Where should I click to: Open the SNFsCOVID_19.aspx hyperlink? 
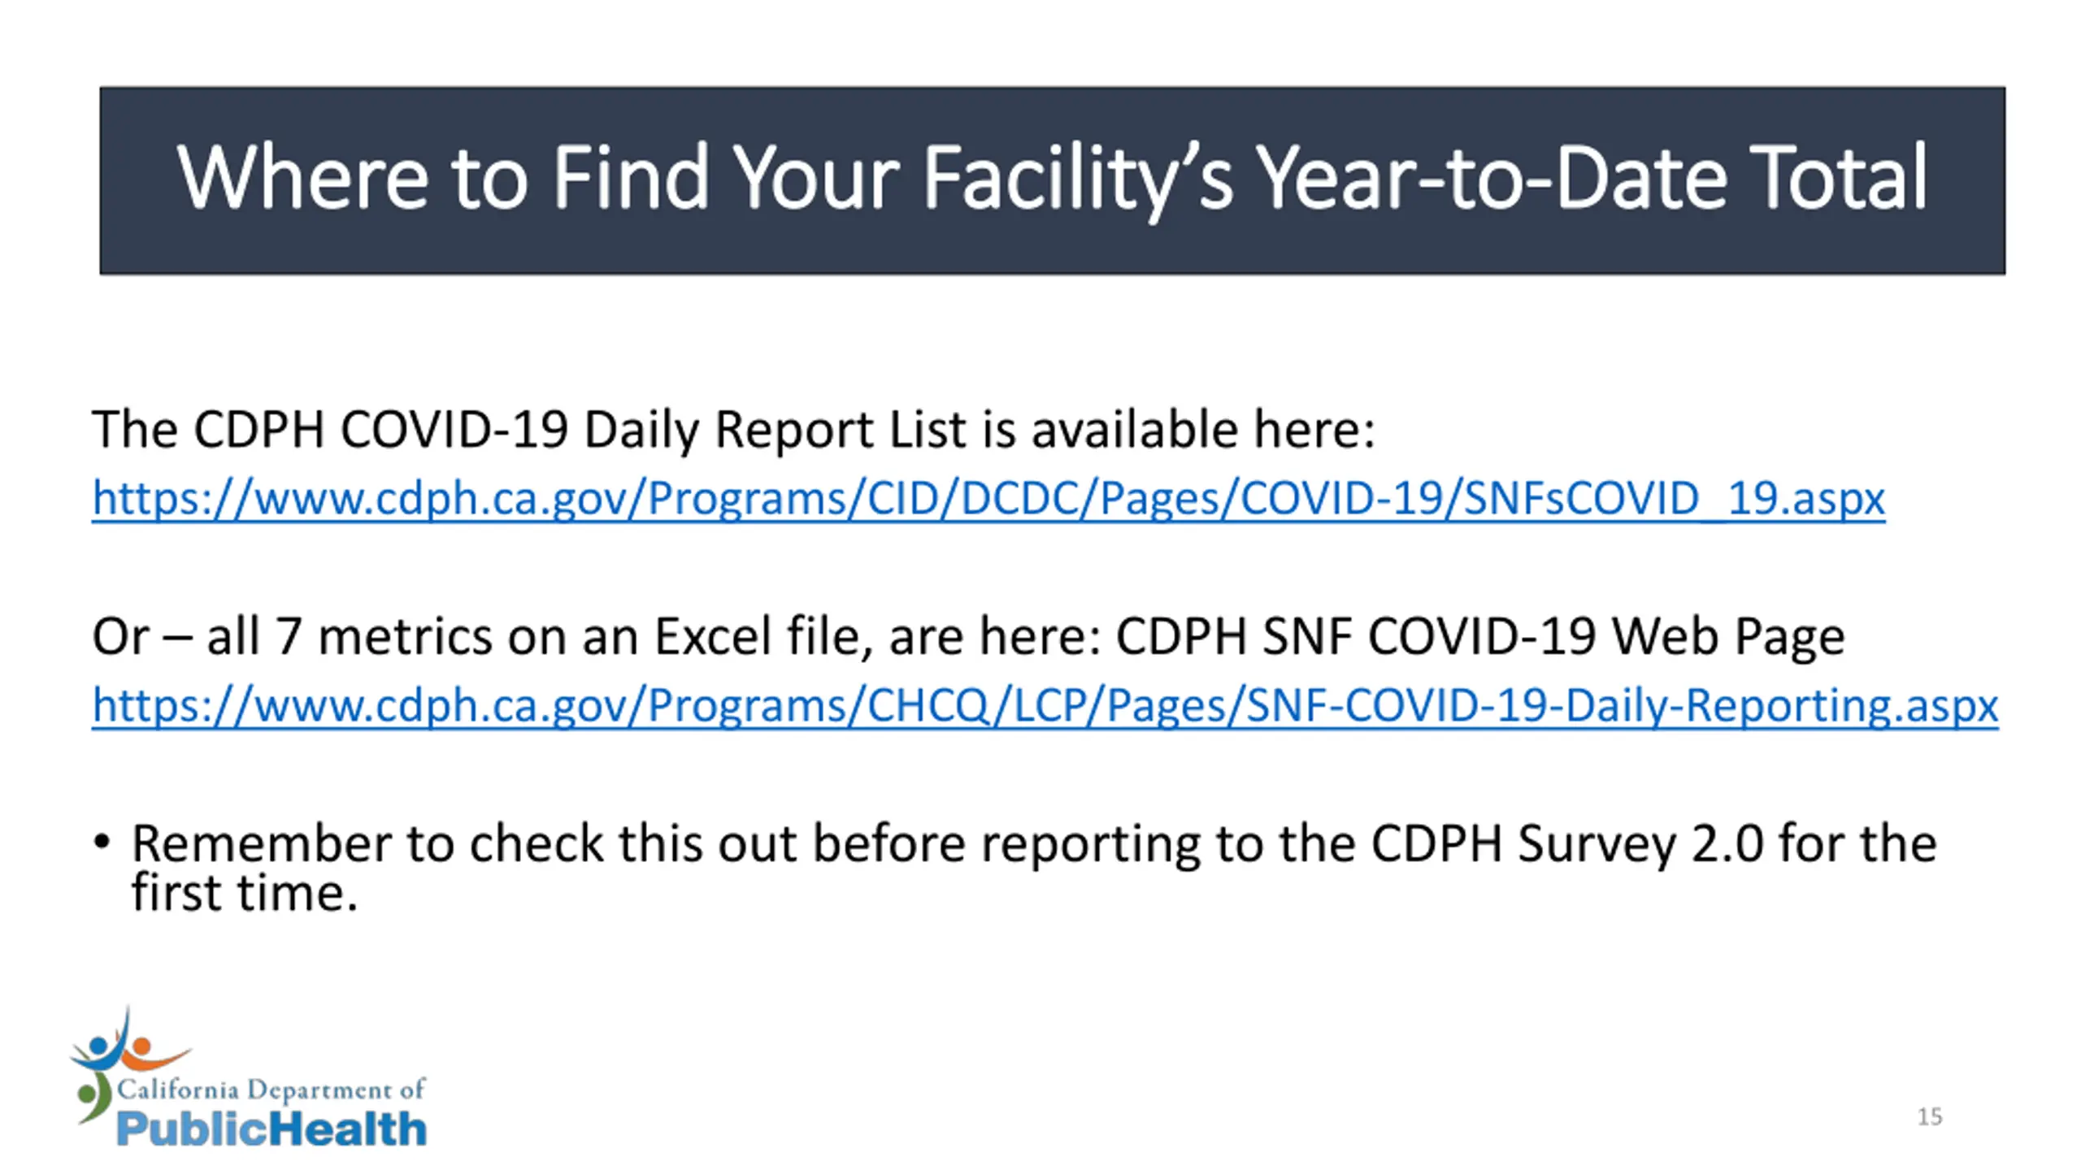988,497
